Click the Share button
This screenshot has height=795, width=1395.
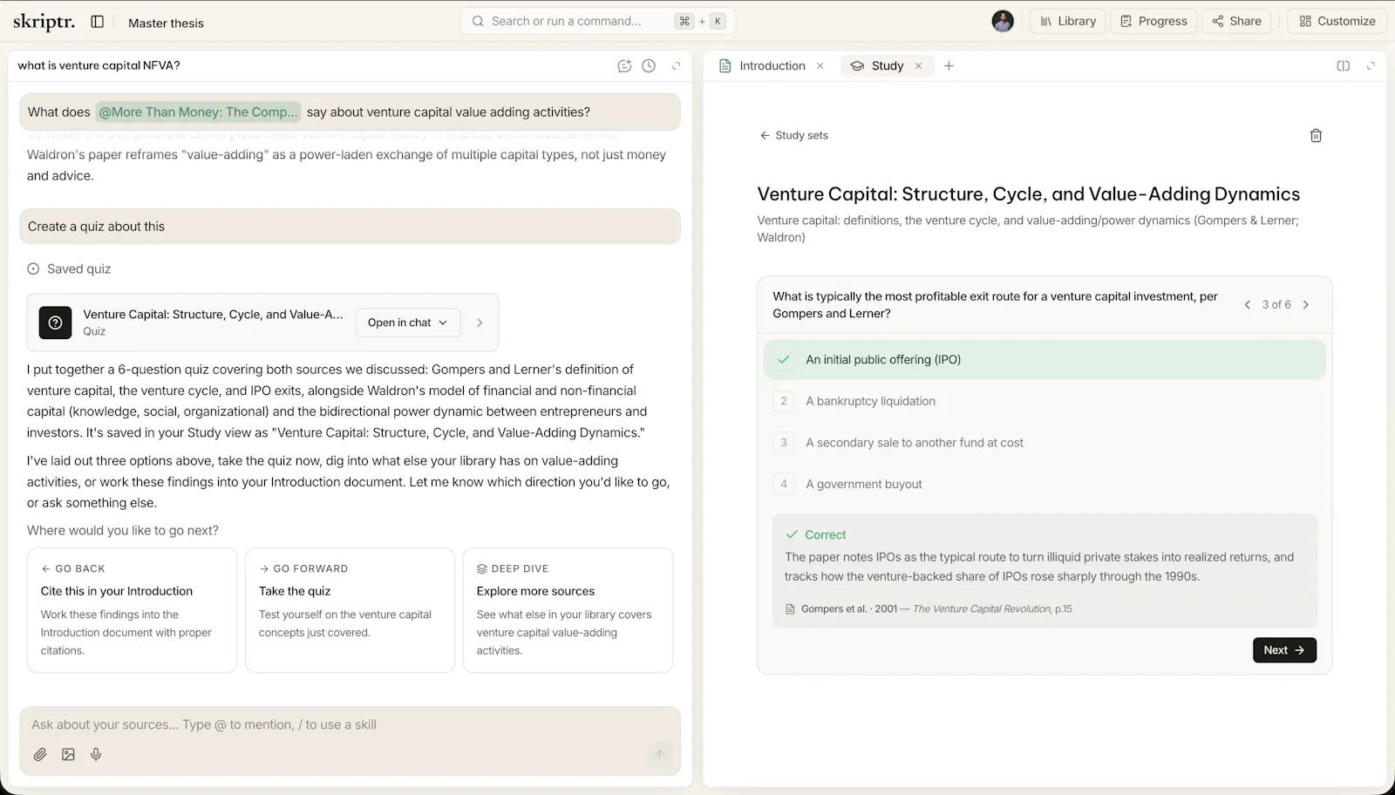click(1236, 21)
